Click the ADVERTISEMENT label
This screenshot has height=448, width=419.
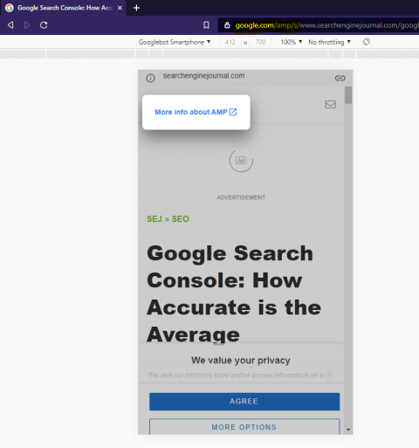pyautogui.click(x=241, y=197)
